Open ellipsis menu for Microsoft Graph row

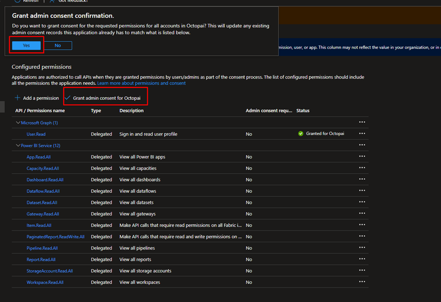362,122
